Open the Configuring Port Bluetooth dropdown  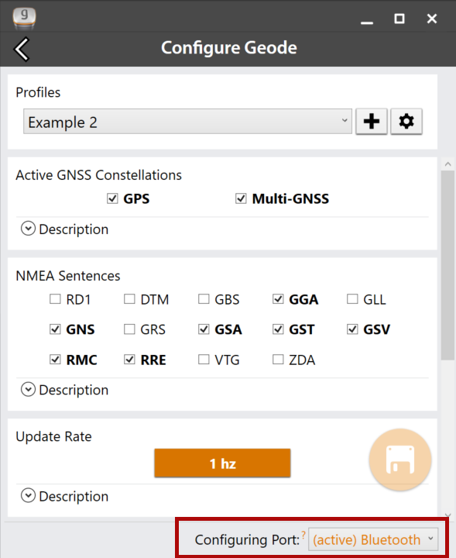(373, 539)
